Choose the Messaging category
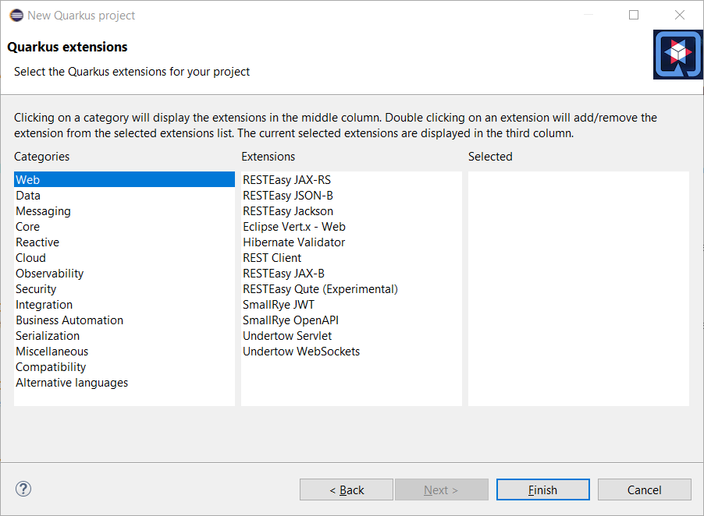 tap(43, 211)
